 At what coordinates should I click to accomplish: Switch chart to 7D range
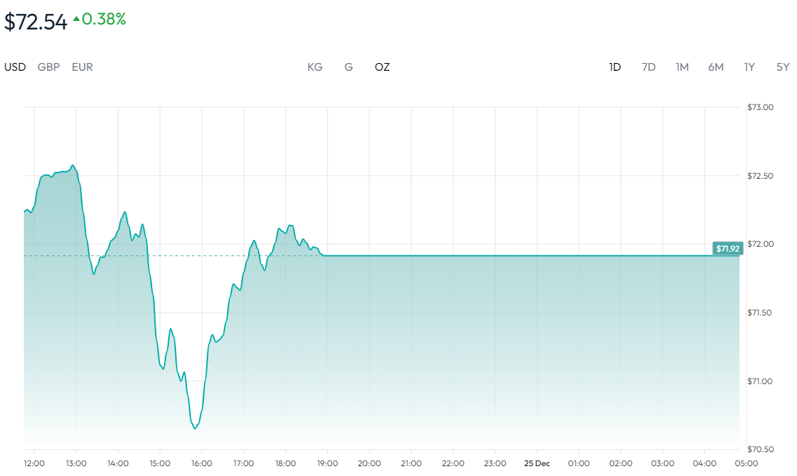(x=648, y=67)
